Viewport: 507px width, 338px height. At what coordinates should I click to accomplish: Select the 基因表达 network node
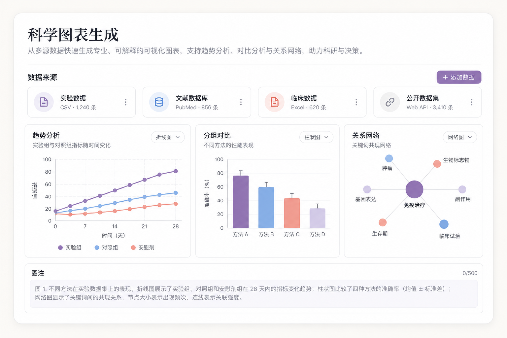[367, 189]
